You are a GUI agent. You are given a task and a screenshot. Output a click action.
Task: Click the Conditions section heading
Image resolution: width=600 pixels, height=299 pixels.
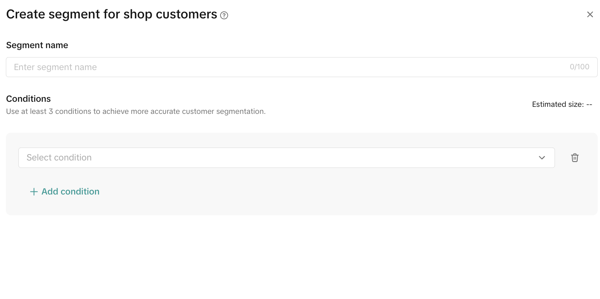click(29, 99)
